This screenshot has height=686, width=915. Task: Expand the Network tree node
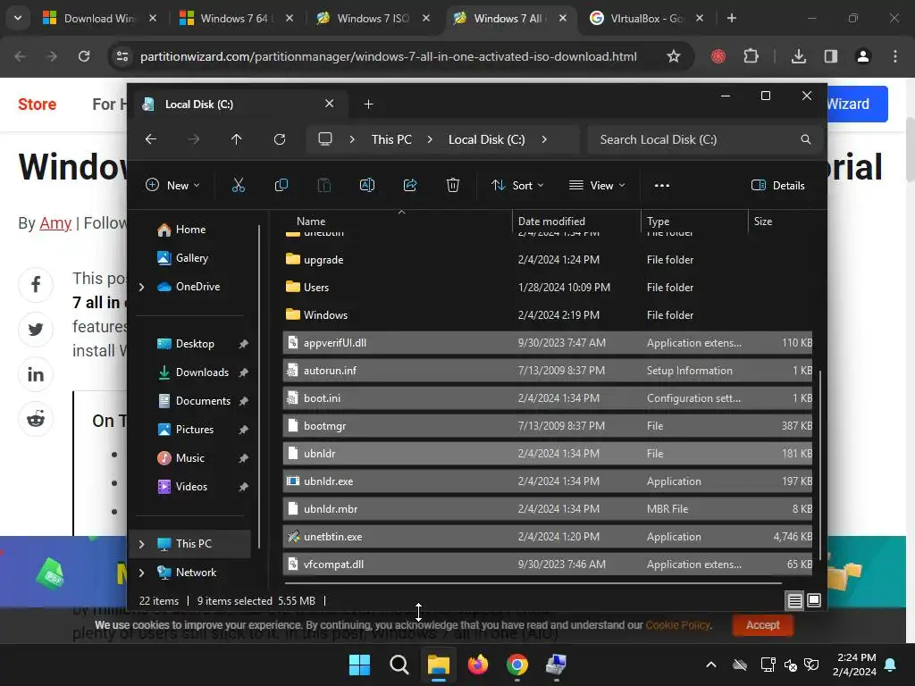pos(141,573)
